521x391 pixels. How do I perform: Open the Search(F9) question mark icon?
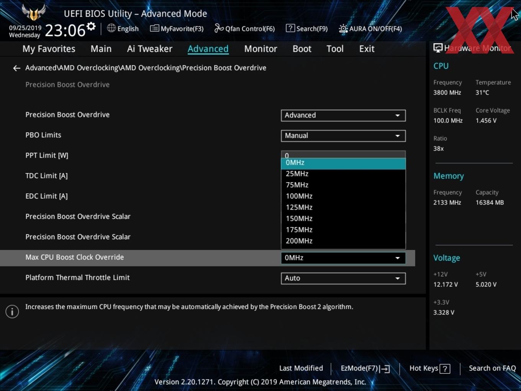pos(290,28)
